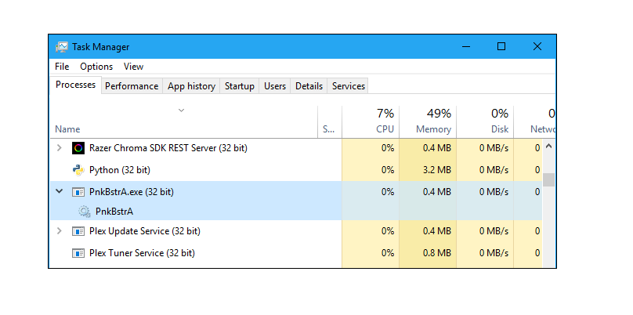Open the View menu

(133, 67)
